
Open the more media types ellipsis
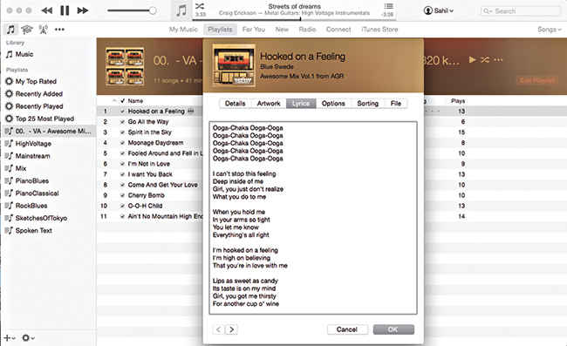[59, 30]
